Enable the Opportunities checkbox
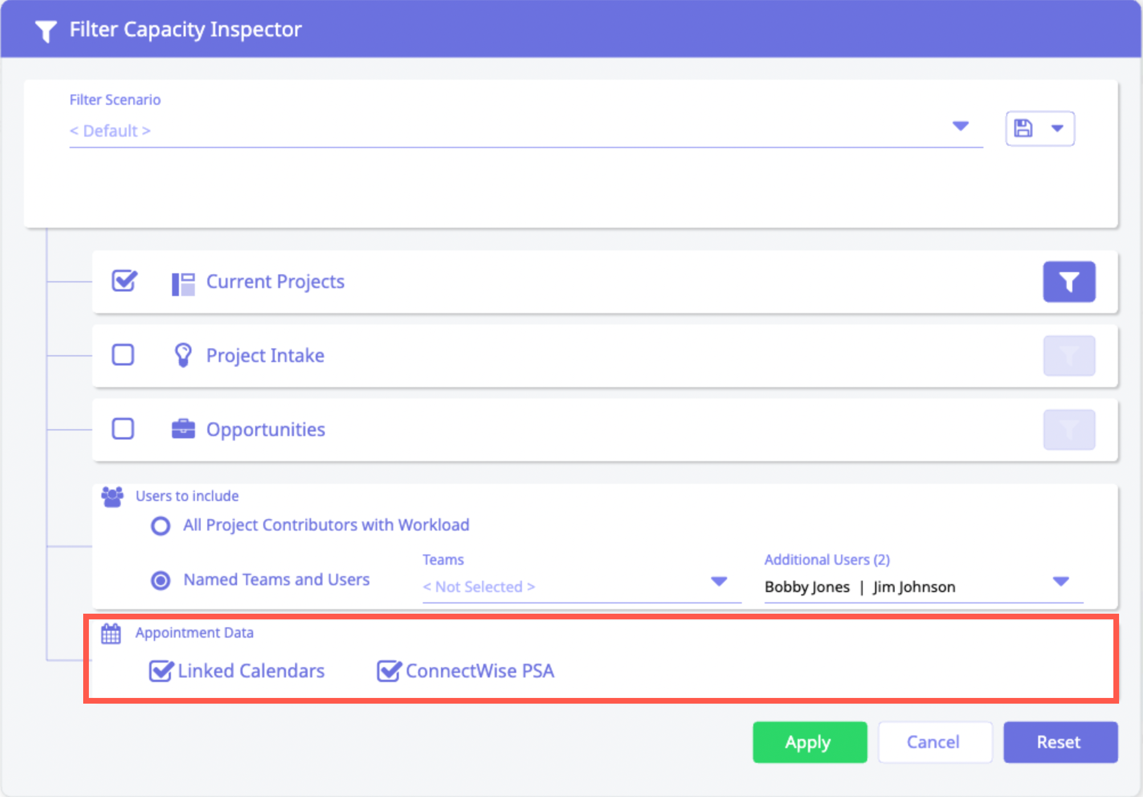The width and height of the screenshot is (1143, 797). click(123, 429)
